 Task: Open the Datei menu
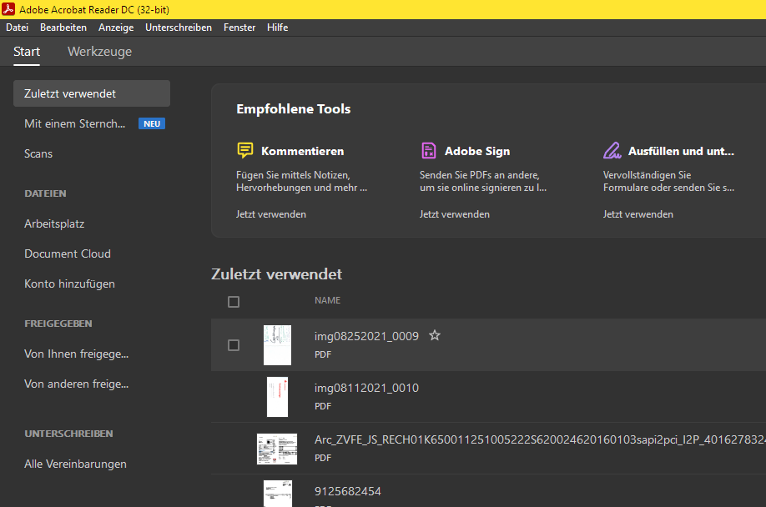click(x=17, y=28)
